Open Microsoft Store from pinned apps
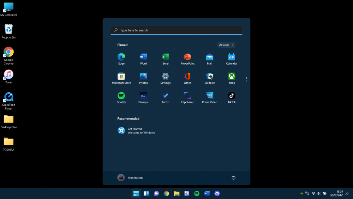 point(121,78)
